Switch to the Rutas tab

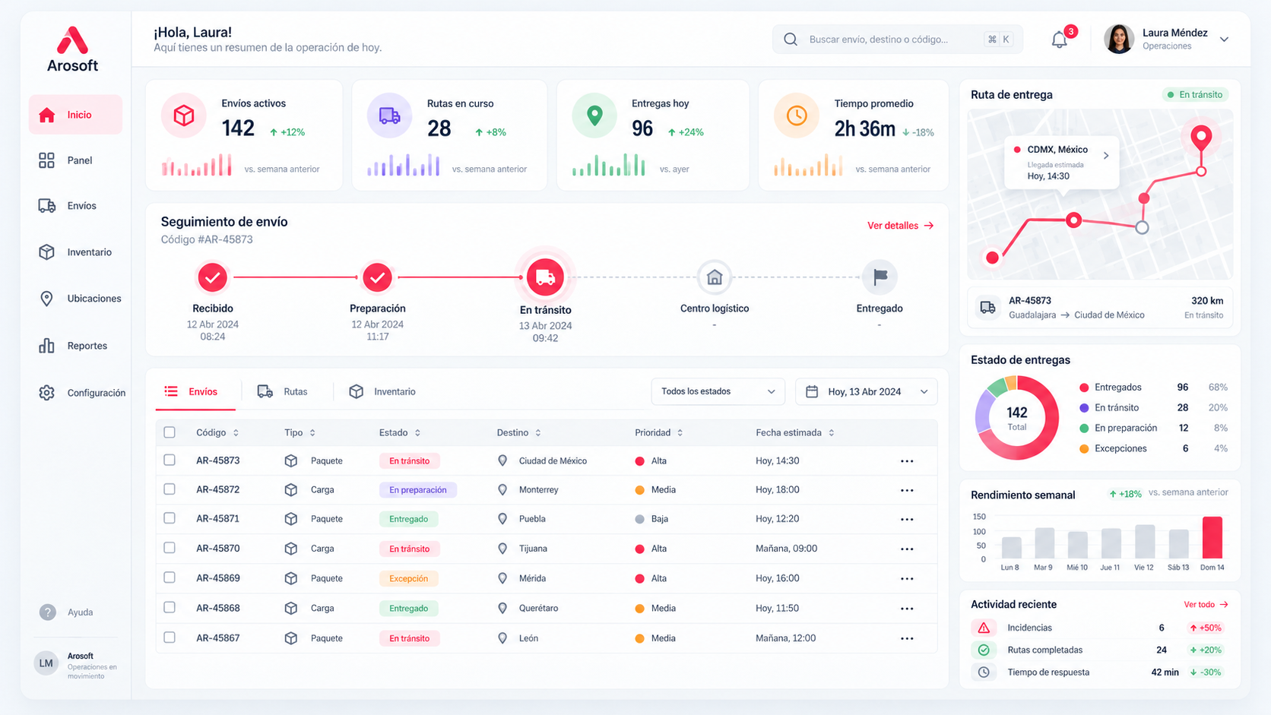283,391
